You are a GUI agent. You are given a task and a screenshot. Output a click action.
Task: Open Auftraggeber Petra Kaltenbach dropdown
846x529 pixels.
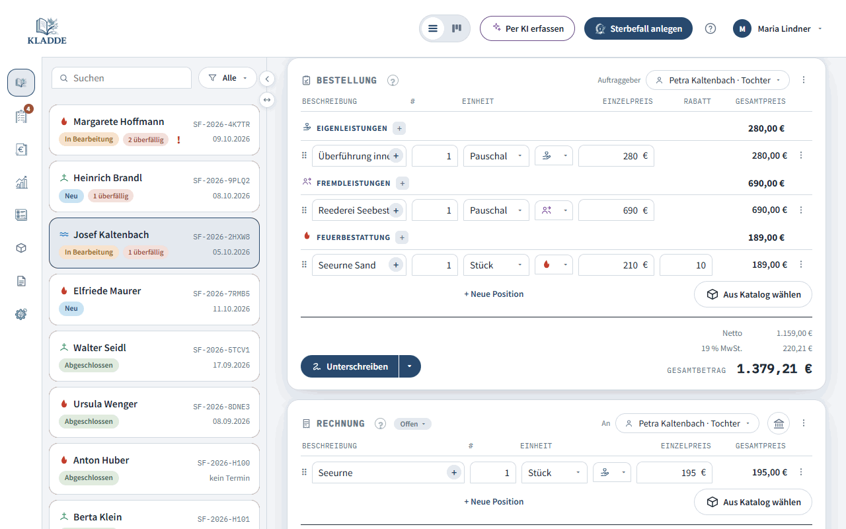(718, 80)
